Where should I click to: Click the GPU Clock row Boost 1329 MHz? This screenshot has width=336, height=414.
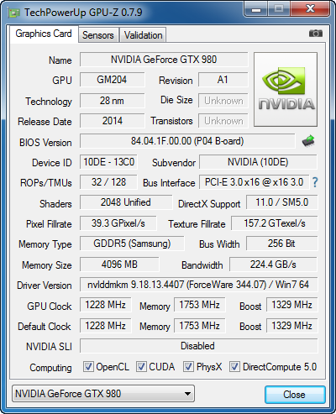coord(291,305)
